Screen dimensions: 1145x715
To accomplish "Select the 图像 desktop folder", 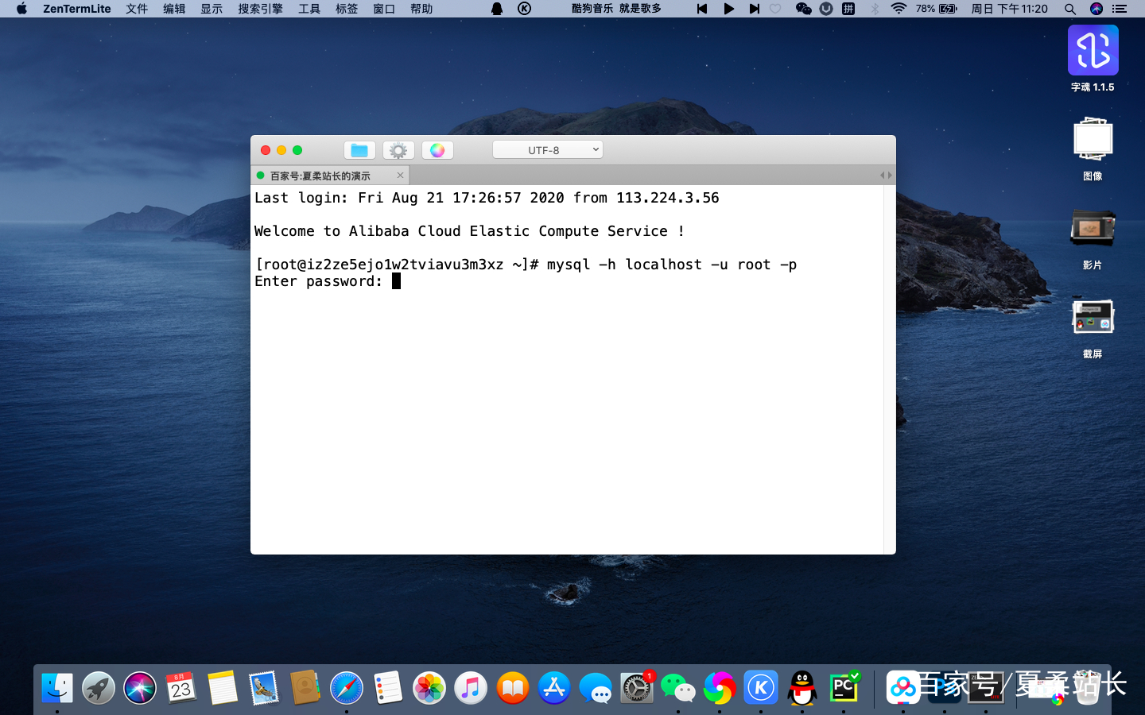I will pyautogui.click(x=1093, y=148).
